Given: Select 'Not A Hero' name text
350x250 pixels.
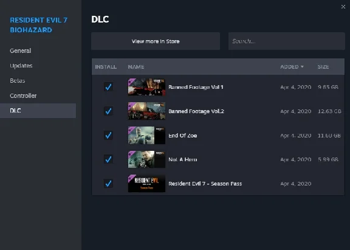Looking at the screenshot, I should point(182,159).
